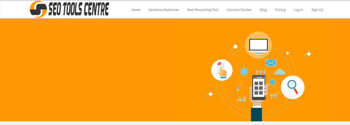Open the Comma Checker page
The height and width of the screenshot is (125, 350).
point(239,10)
